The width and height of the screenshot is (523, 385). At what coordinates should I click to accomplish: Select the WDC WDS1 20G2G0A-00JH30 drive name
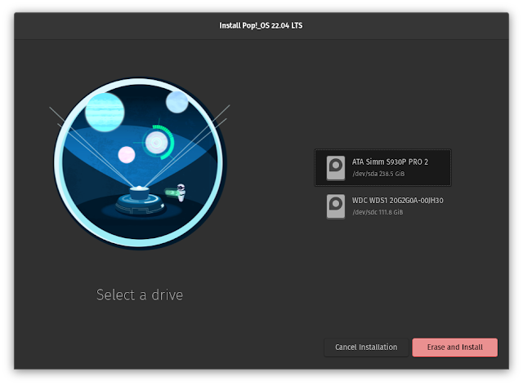398,201
